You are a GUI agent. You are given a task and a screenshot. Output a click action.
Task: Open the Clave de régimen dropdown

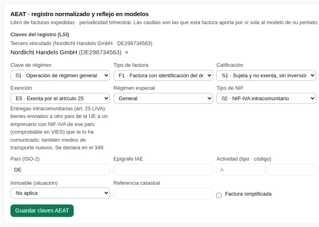point(60,76)
